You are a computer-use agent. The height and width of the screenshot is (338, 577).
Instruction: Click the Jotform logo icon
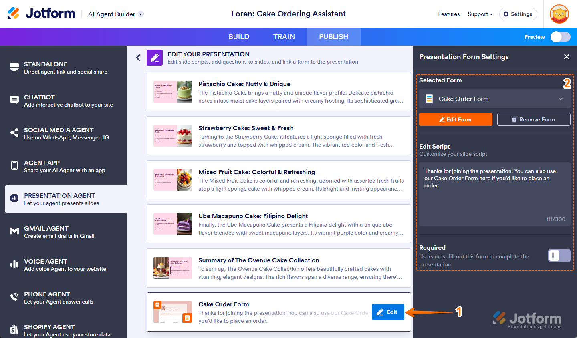coord(14,13)
